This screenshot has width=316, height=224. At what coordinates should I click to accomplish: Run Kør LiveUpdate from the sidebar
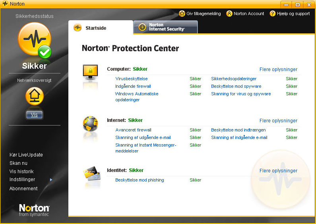click(x=26, y=155)
